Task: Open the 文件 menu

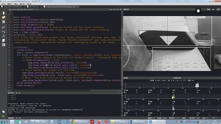Action: tap(3, 4)
